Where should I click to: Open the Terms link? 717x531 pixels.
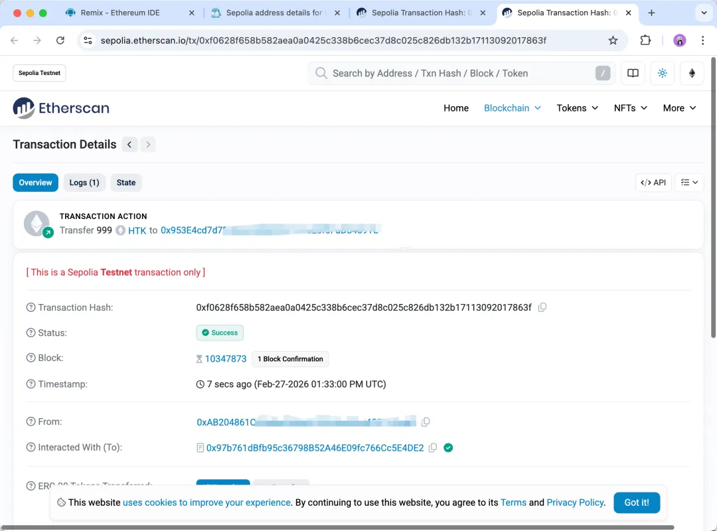pyautogui.click(x=513, y=502)
